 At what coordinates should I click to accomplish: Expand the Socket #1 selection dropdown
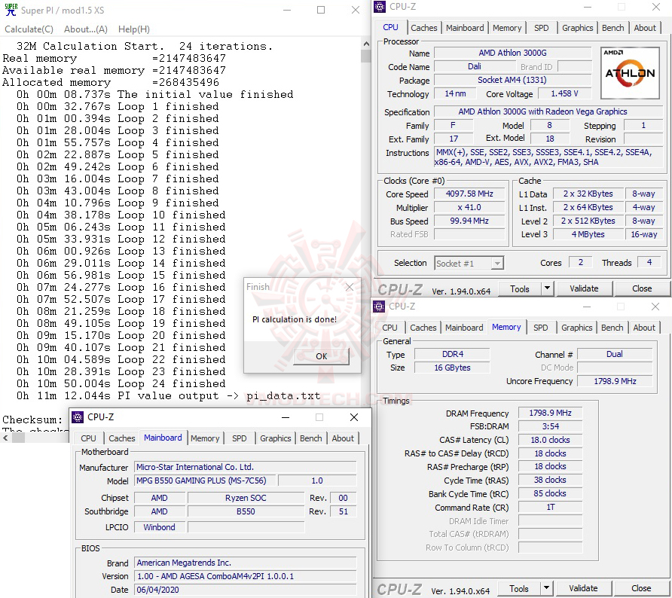coord(497,264)
